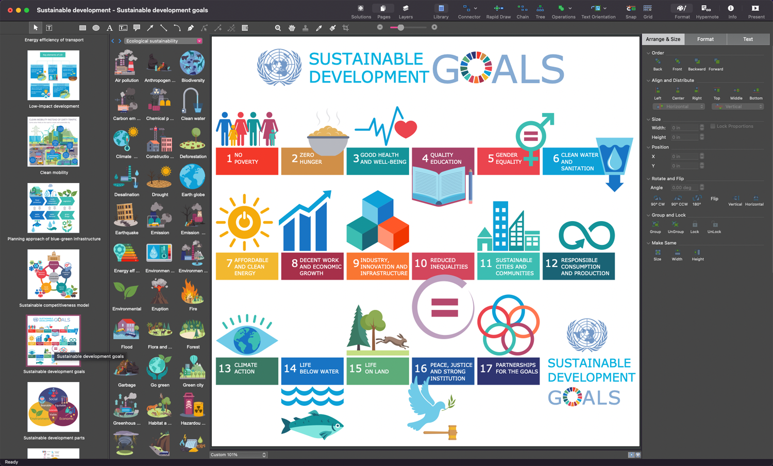Enable Lock Proportions checkbox
This screenshot has height=466, width=773.
pyautogui.click(x=713, y=126)
